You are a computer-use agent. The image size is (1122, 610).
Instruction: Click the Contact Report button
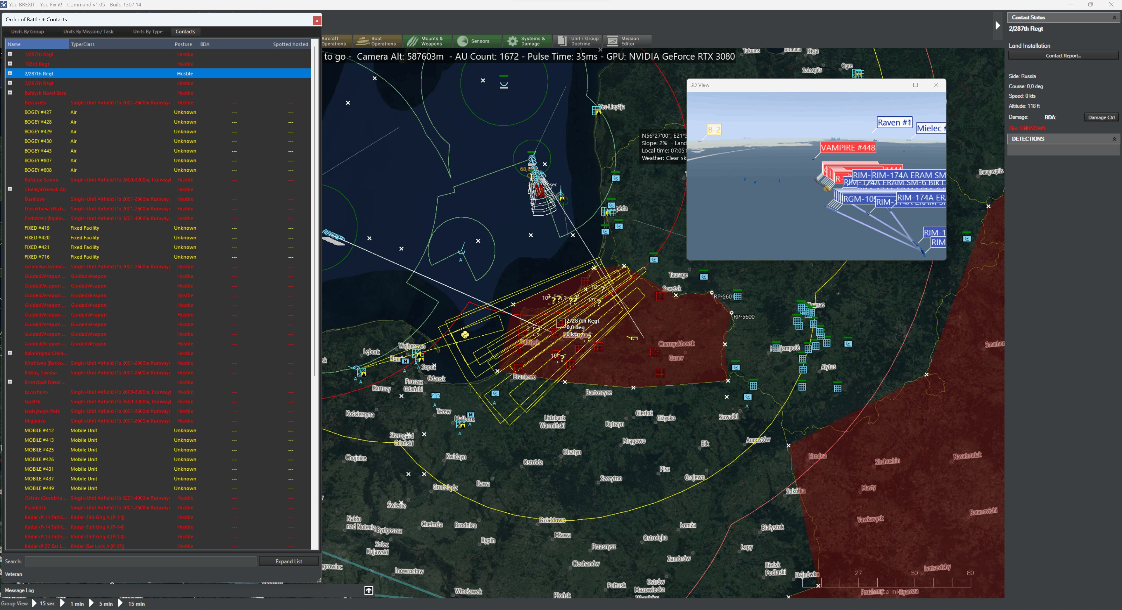pyautogui.click(x=1063, y=56)
